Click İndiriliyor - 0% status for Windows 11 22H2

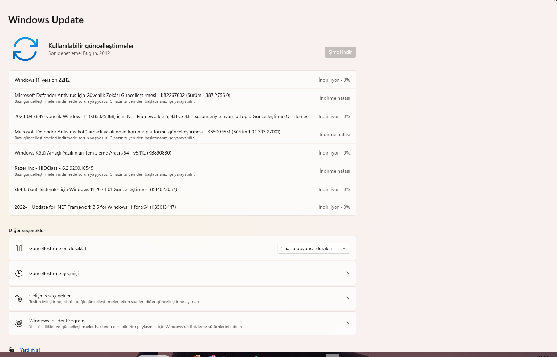click(334, 80)
